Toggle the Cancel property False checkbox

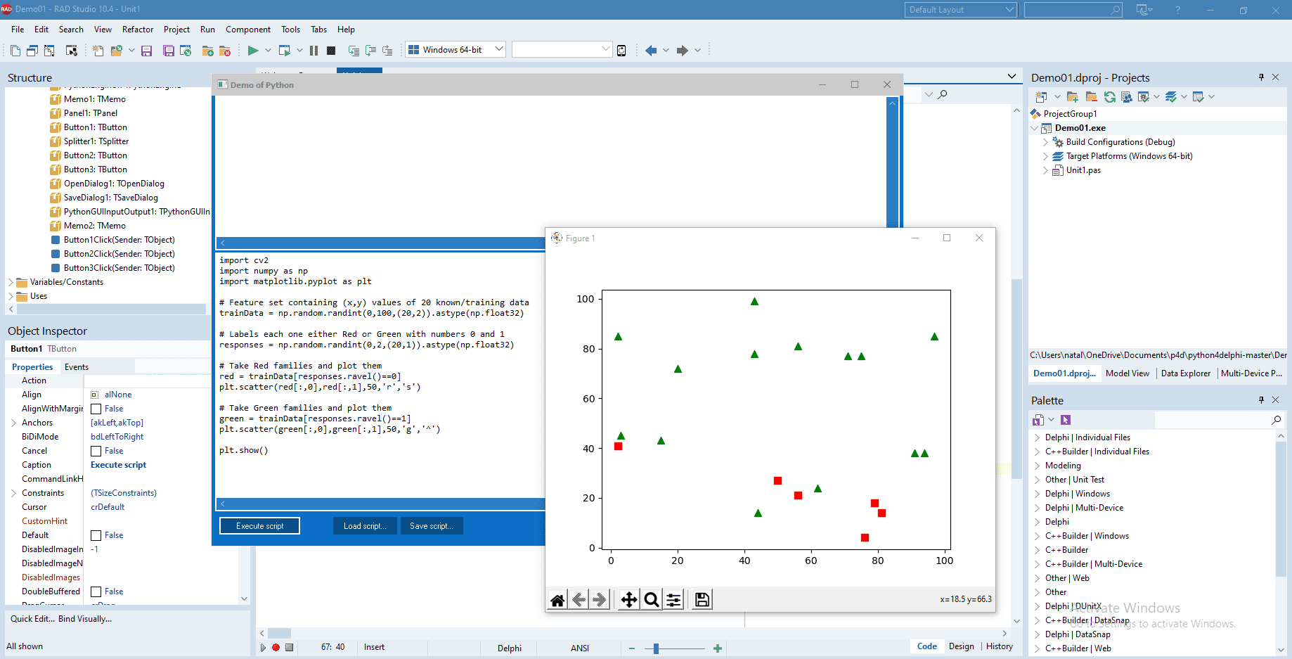pyautogui.click(x=96, y=451)
